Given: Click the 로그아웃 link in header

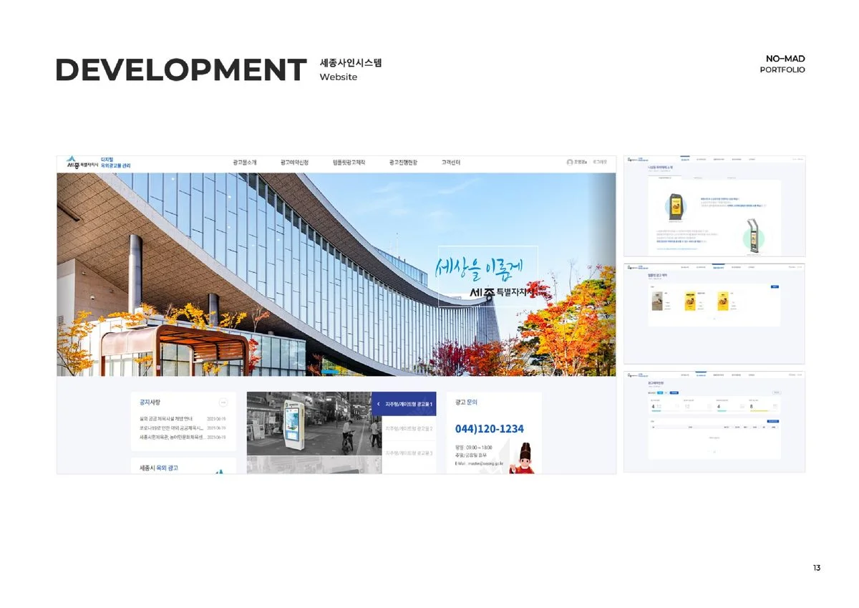Looking at the screenshot, I should 600,163.
